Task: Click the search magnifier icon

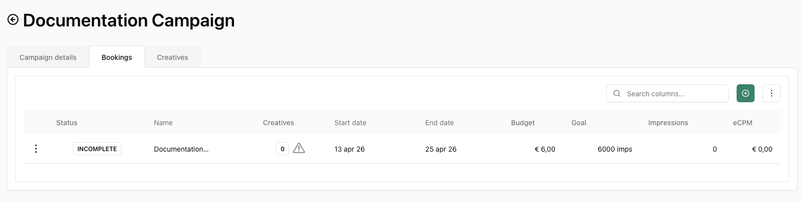Action: pos(617,93)
